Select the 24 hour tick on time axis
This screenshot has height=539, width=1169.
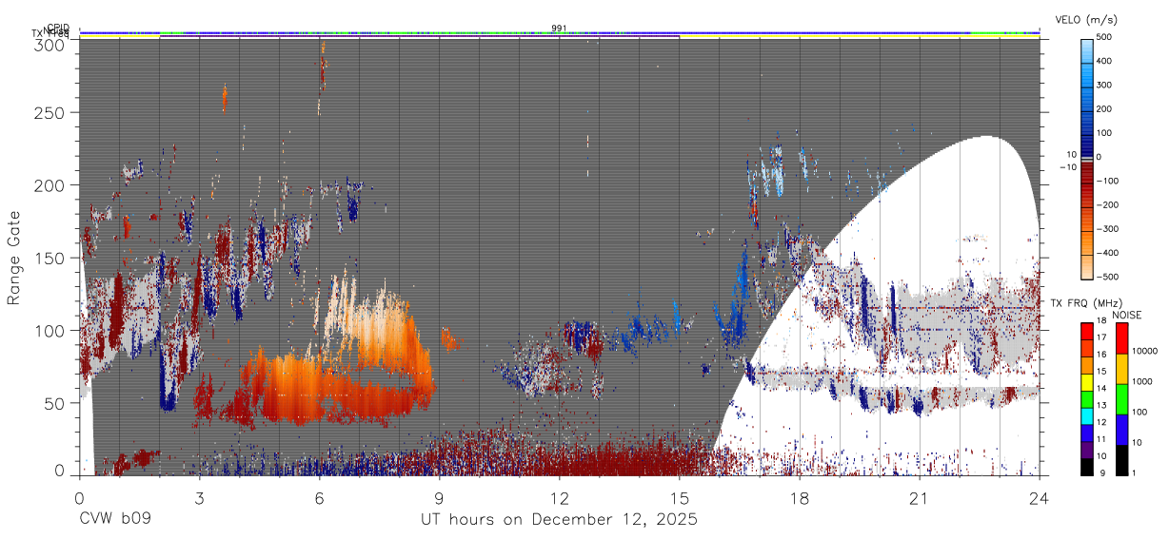coord(1039,497)
